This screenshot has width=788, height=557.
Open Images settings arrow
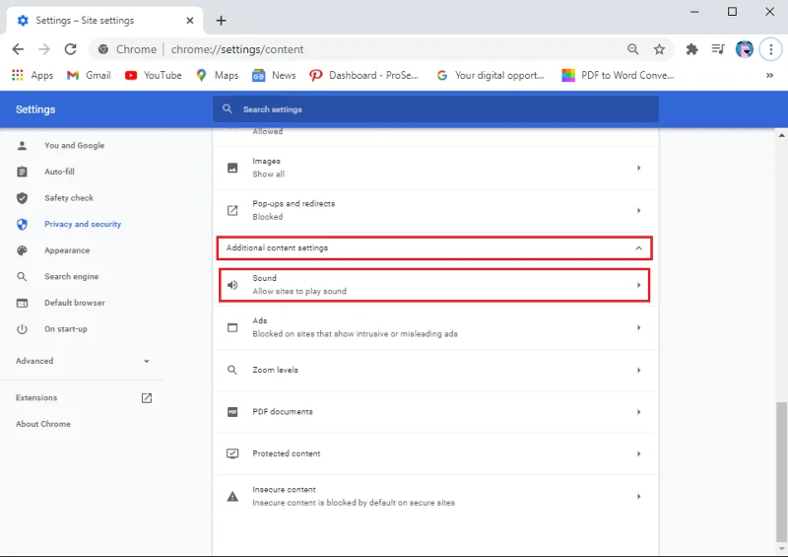click(x=638, y=168)
